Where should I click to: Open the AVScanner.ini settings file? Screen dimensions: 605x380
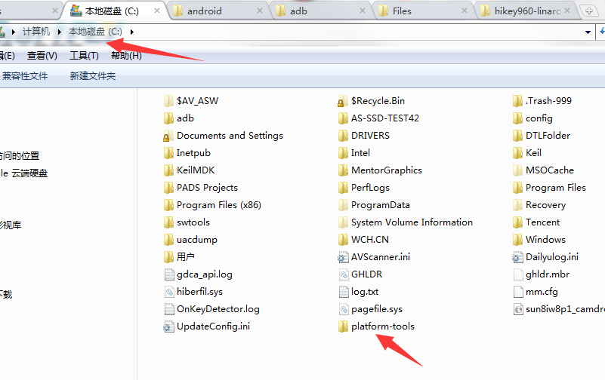tap(380, 257)
